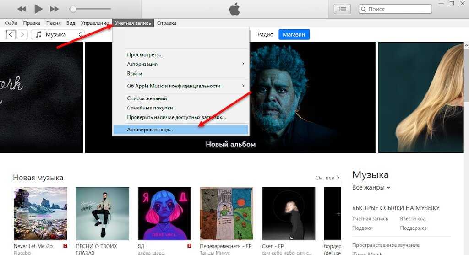Click the Play button
This screenshot has height=255, width=469.
click(x=38, y=9)
